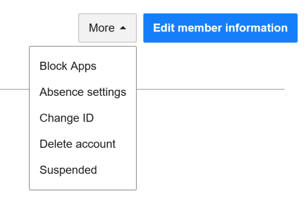Configure absence settings for this member
Viewport: 307px width, 203px height.
coord(83,92)
